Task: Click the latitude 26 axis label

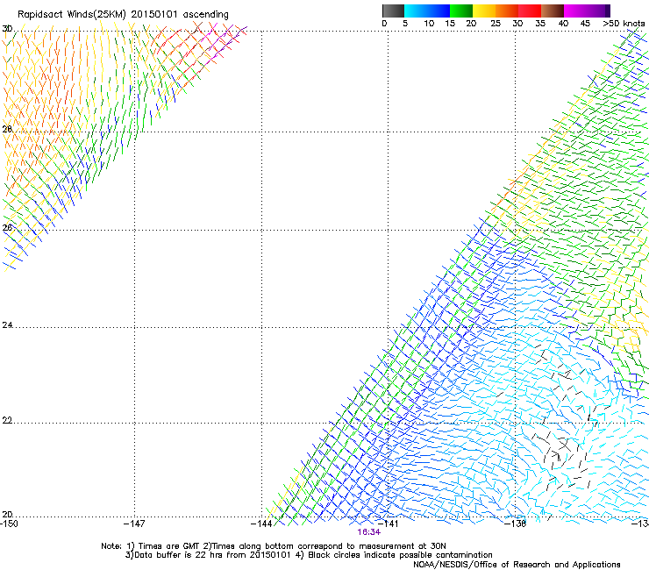Action: (x=7, y=227)
